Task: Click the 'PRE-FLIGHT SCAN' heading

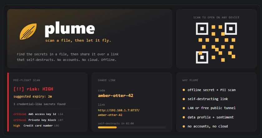Action: 27,80
